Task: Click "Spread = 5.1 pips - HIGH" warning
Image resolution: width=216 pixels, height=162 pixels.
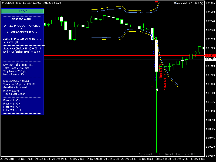Action: pos(19,84)
